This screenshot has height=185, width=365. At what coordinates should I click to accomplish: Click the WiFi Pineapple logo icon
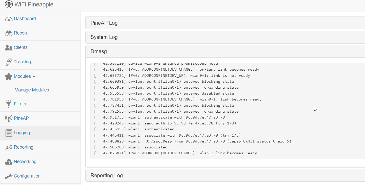pos(9,4)
